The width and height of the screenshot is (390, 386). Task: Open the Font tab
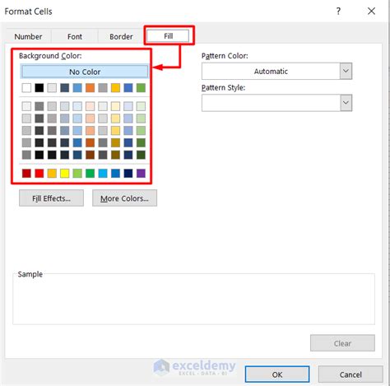(75, 36)
